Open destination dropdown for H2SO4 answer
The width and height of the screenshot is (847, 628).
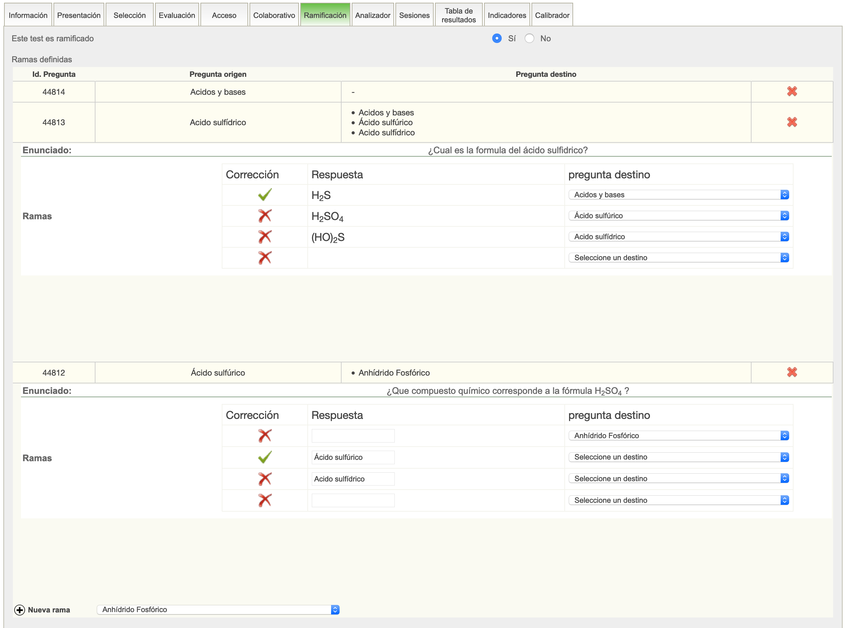click(678, 216)
